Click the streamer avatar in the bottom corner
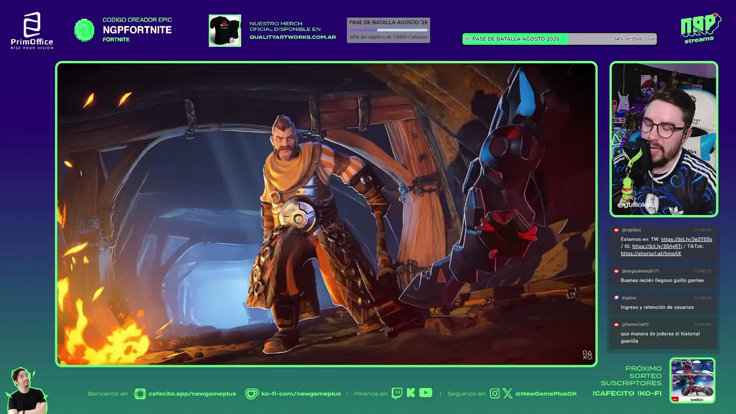Image resolution: width=736 pixels, height=414 pixels. click(x=27, y=390)
